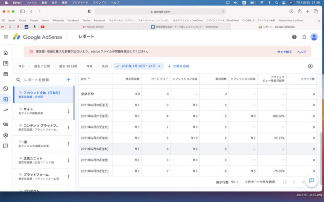Open more options for コンテンツ プラットフォーム report
324x202 pixels.
[x=68, y=127]
